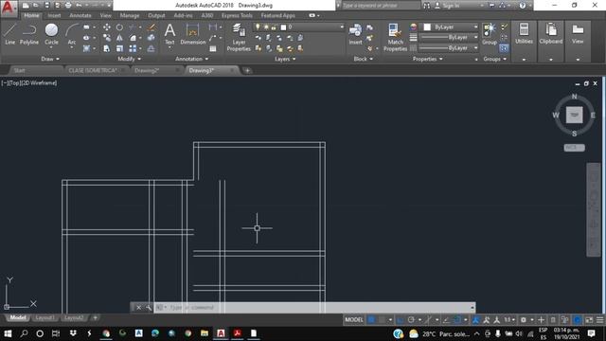Screen dimensions: 606x341
Task: Click the WCS button under ViewCube
Action: coord(574,148)
